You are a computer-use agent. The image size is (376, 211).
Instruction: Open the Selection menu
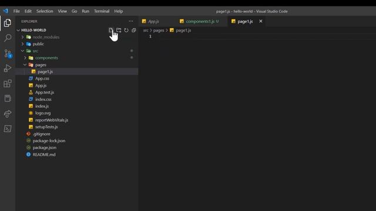pyautogui.click(x=45, y=11)
